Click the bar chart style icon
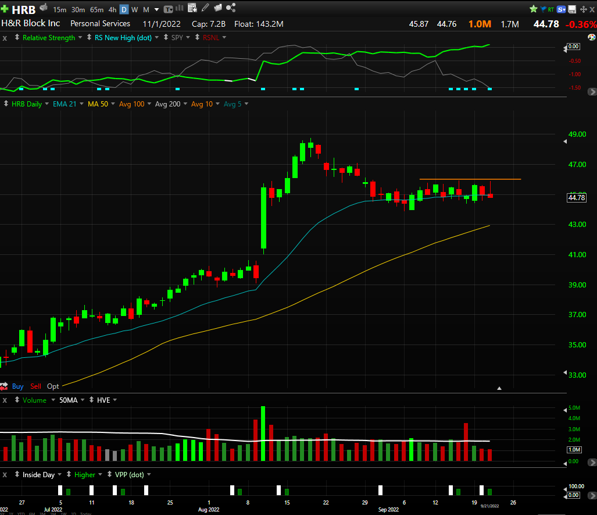This screenshot has width=597, height=515. click(x=180, y=8)
